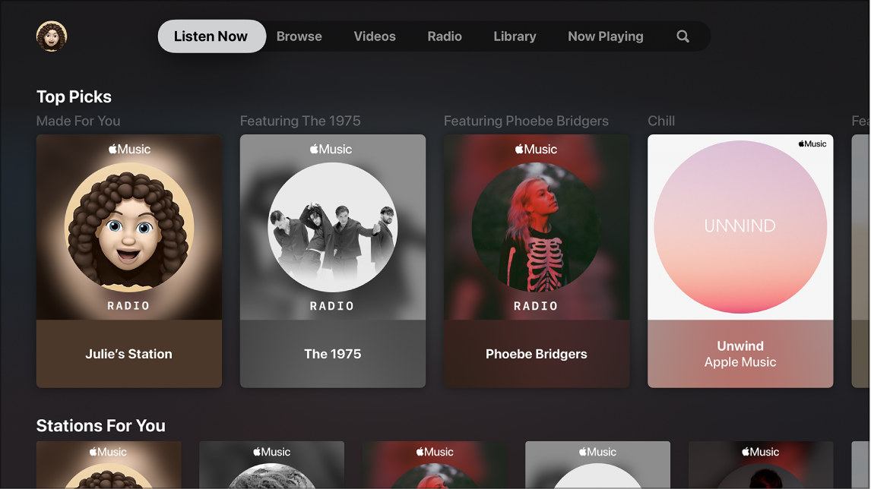Image resolution: width=871 pixels, height=489 pixels.
Task: Select the Phoebe Bridgers radio card
Action: coord(536,260)
